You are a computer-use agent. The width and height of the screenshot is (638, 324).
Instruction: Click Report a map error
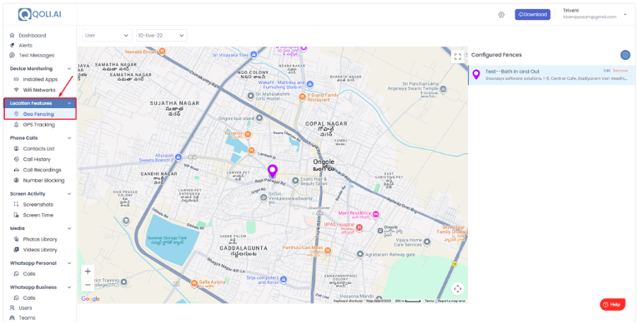452,301
